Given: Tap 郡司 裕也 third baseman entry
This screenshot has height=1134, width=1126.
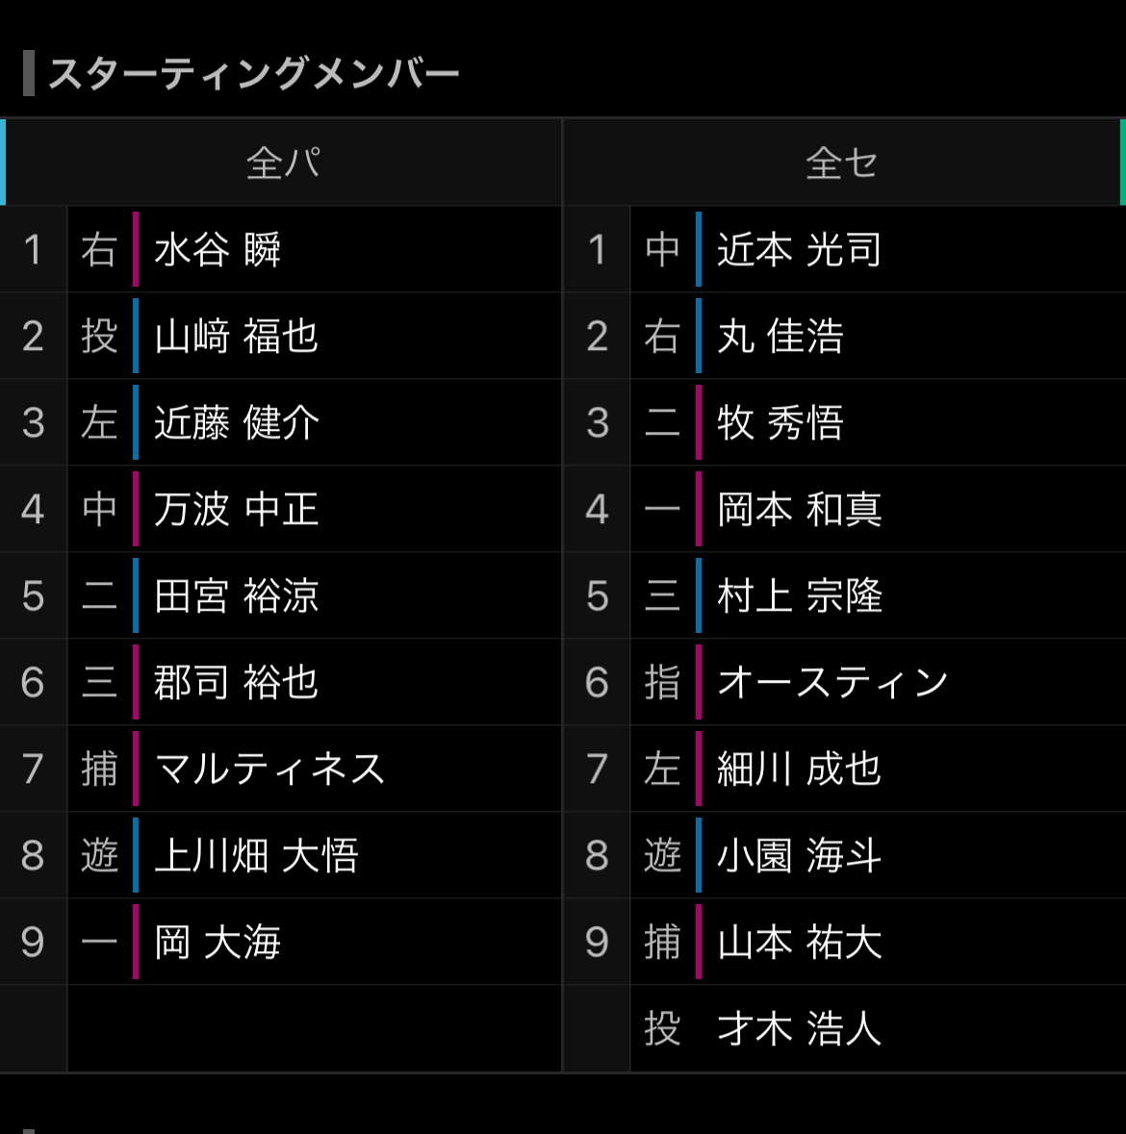Looking at the screenshot, I should click(236, 683).
